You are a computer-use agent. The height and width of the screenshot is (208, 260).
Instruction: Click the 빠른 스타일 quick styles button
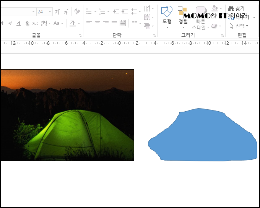[x=200, y=18]
